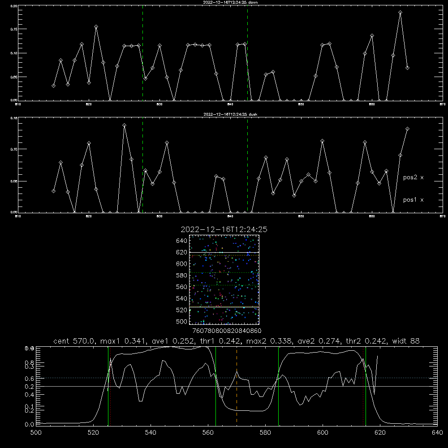Click the '600' y-axis label of scatter image
The image size is (448, 448).
coord(182,264)
